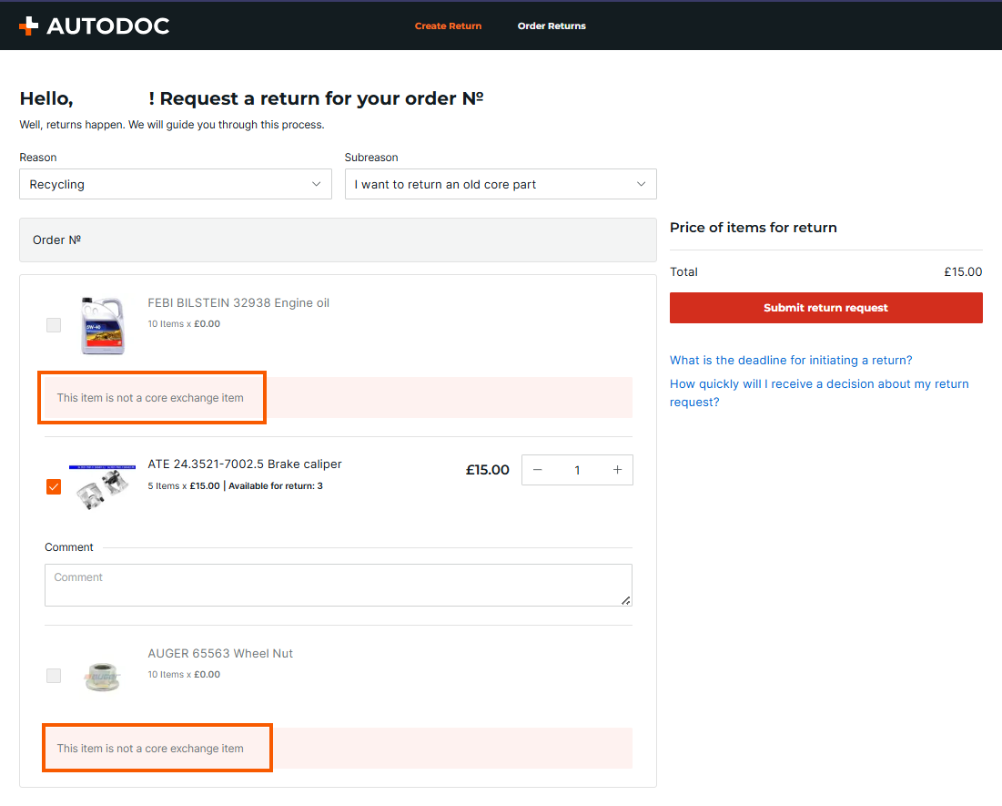Viewport: 1002px width, 806px height.
Task: Switch to Order Returns tab
Action: coord(552,26)
